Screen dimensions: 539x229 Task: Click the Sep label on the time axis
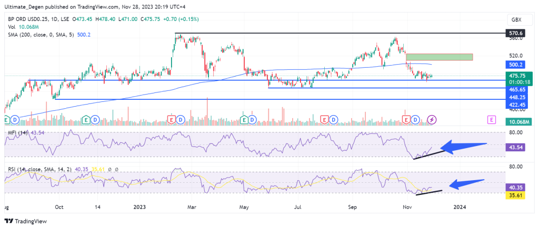352,207
